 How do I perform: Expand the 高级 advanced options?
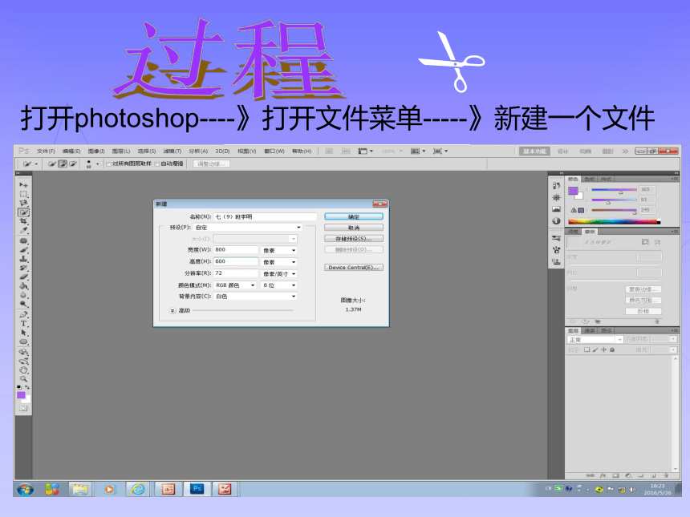point(172,310)
